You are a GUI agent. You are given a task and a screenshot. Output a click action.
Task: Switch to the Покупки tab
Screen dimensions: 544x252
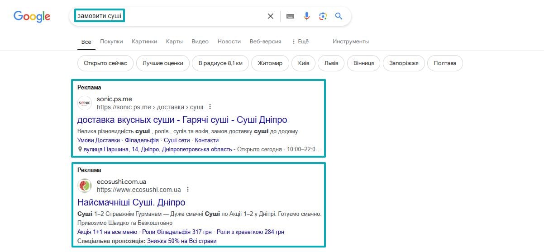tap(111, 42)
